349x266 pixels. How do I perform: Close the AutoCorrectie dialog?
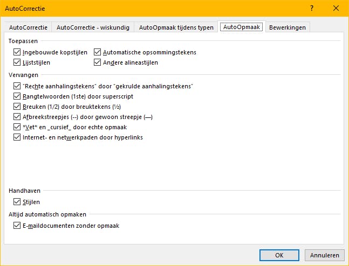337,9
